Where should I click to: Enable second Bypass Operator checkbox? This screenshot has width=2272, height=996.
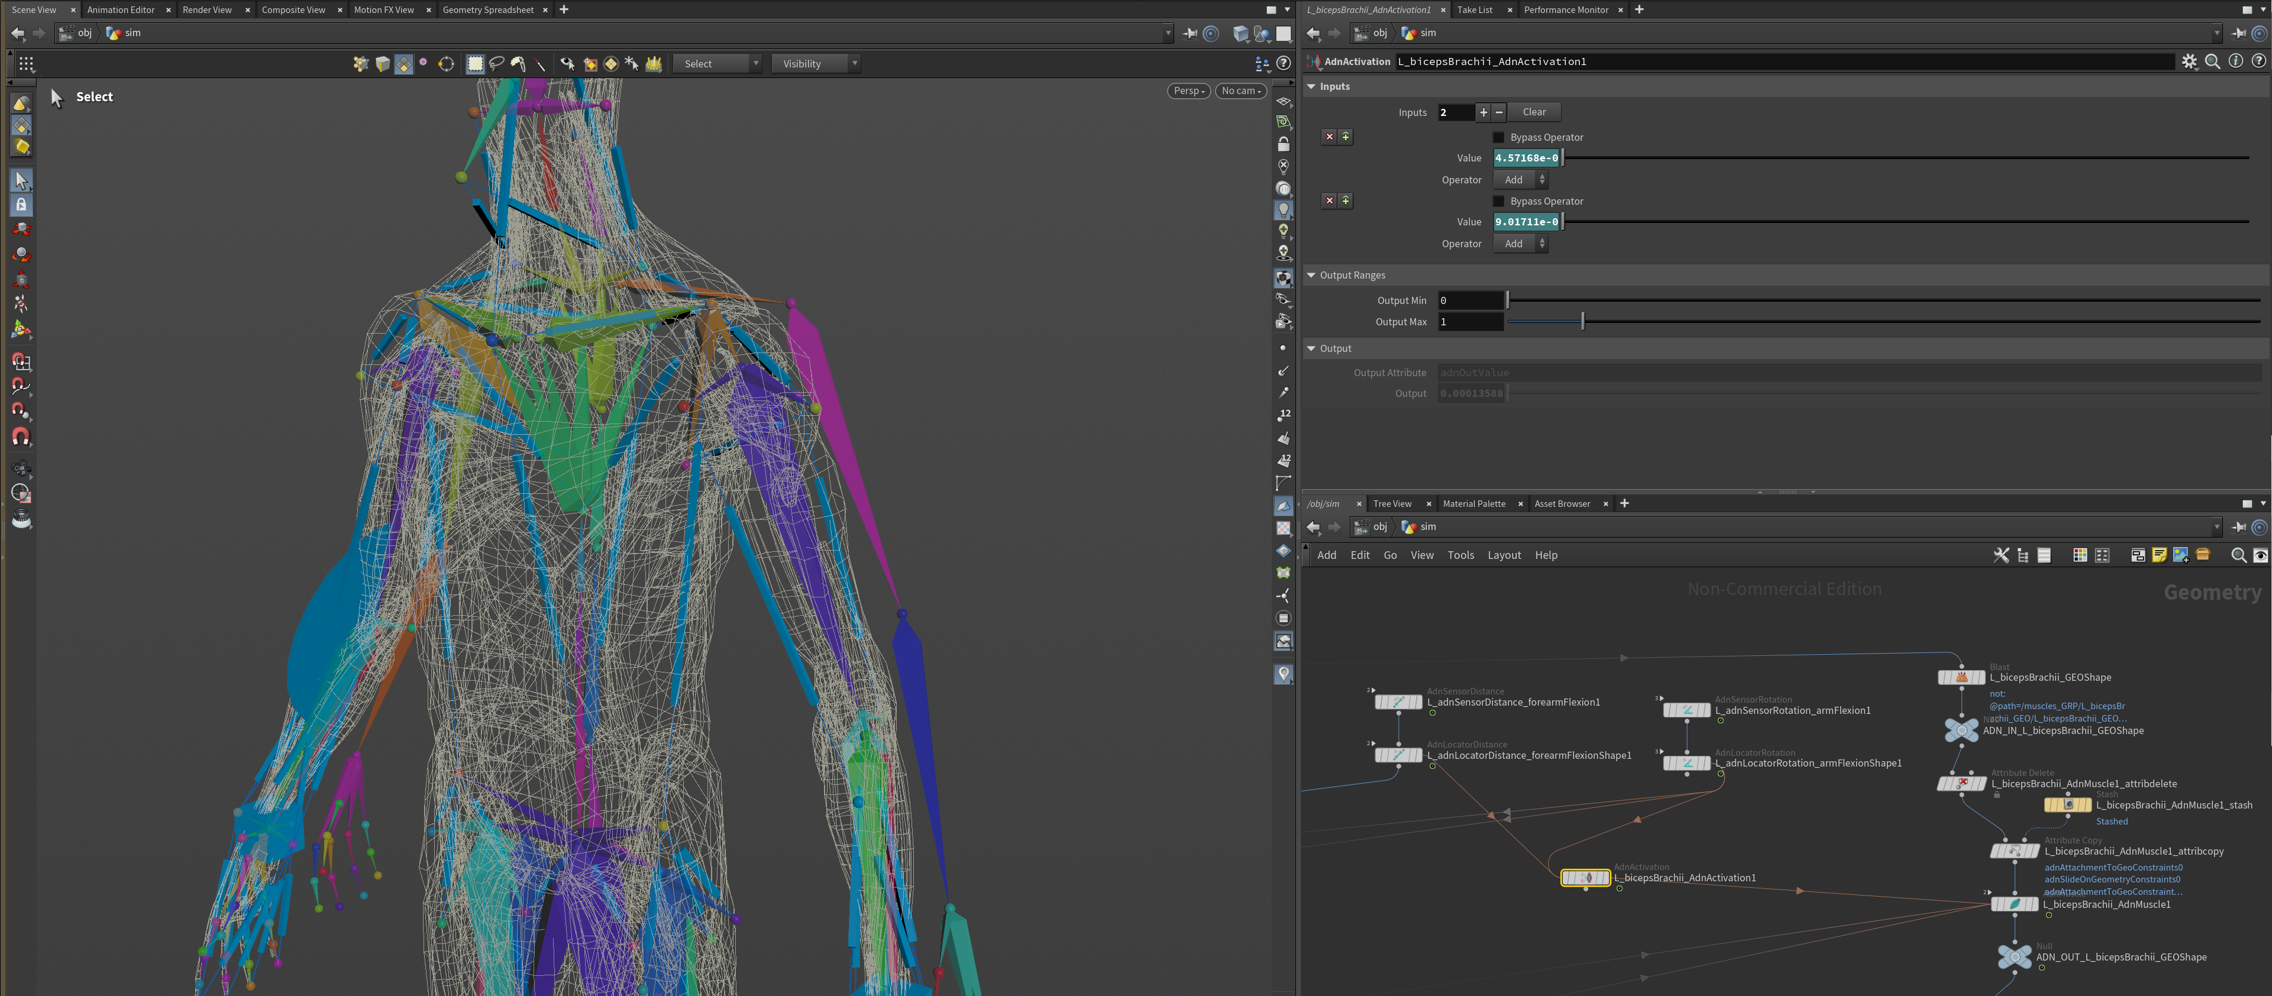pyautogui.click(x=1498, y=201)
